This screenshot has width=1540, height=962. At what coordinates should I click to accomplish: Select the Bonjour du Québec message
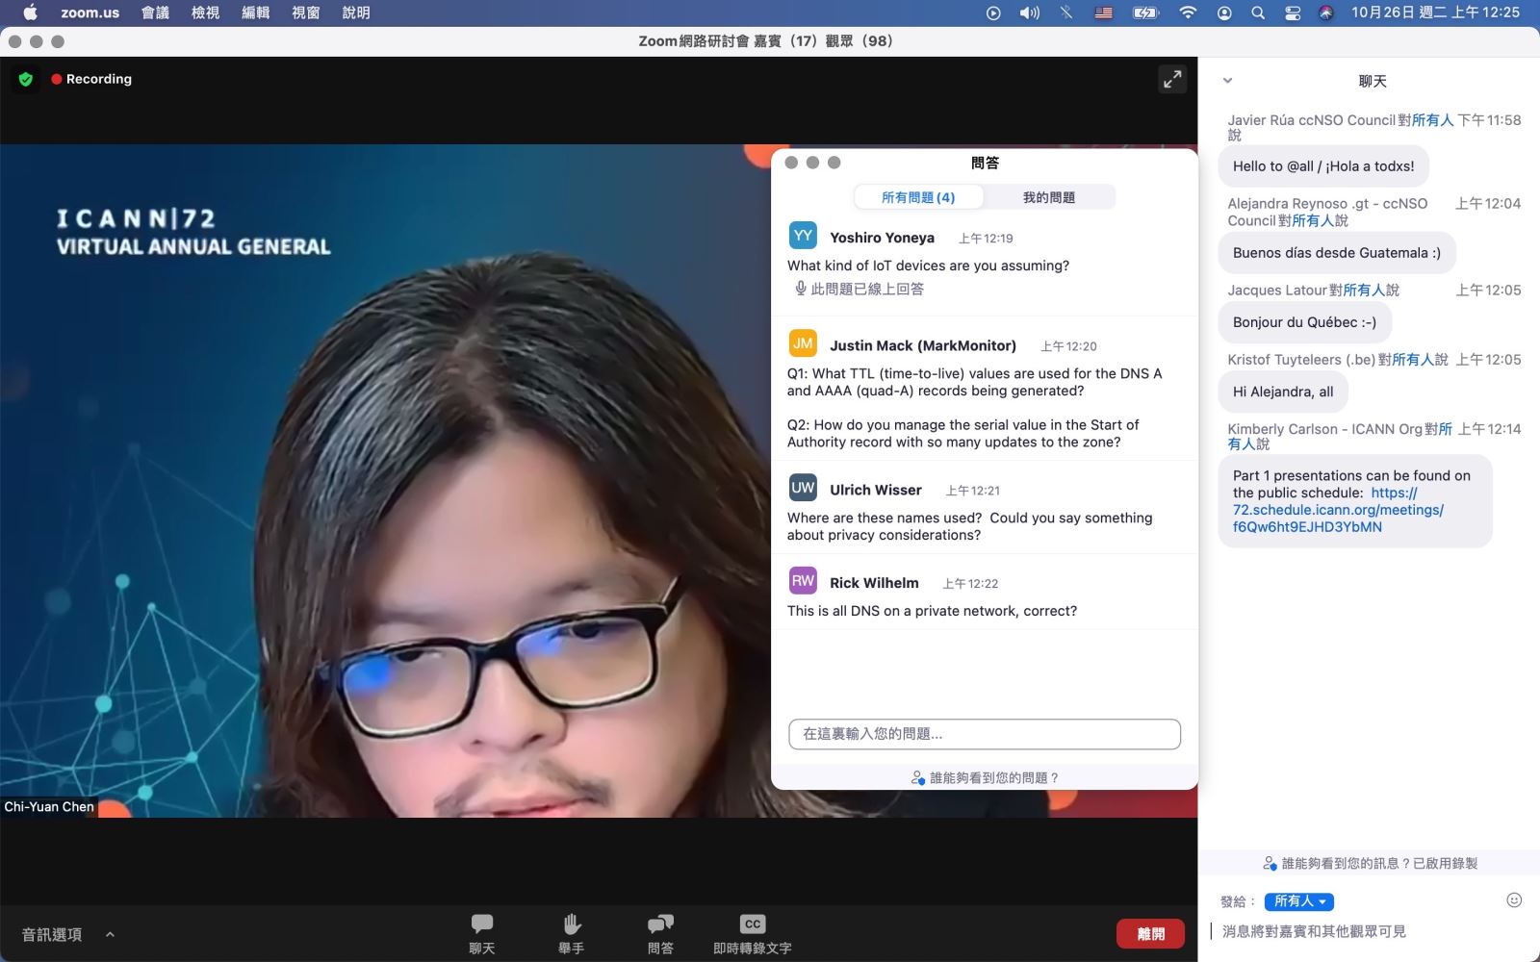pyautogui.click(x=1304, y=322)
